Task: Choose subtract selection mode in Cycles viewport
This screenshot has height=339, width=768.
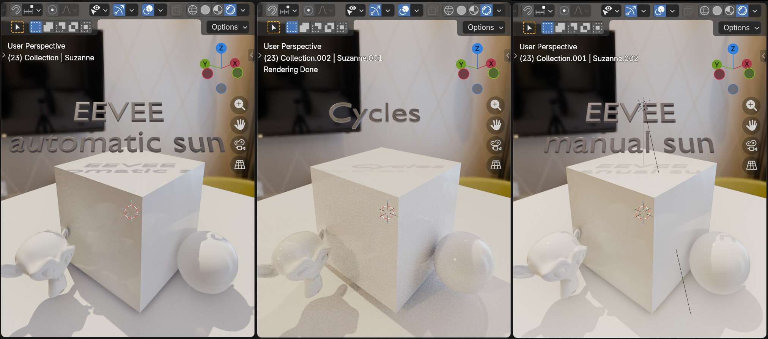Action: pos(317,27)
